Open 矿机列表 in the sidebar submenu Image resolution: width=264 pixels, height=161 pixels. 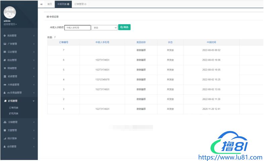point(14,114)
